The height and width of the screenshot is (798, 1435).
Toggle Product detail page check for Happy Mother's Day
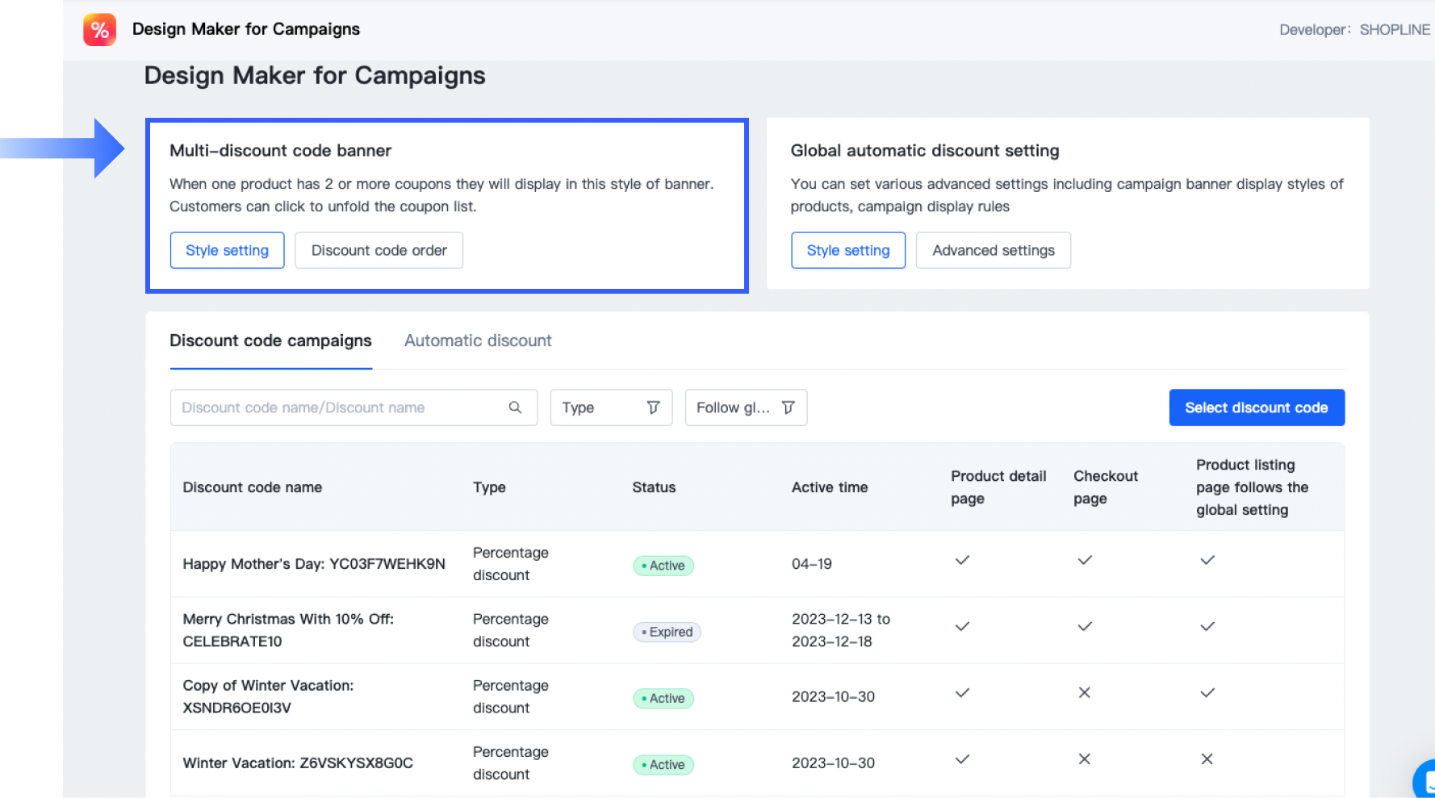962,560
